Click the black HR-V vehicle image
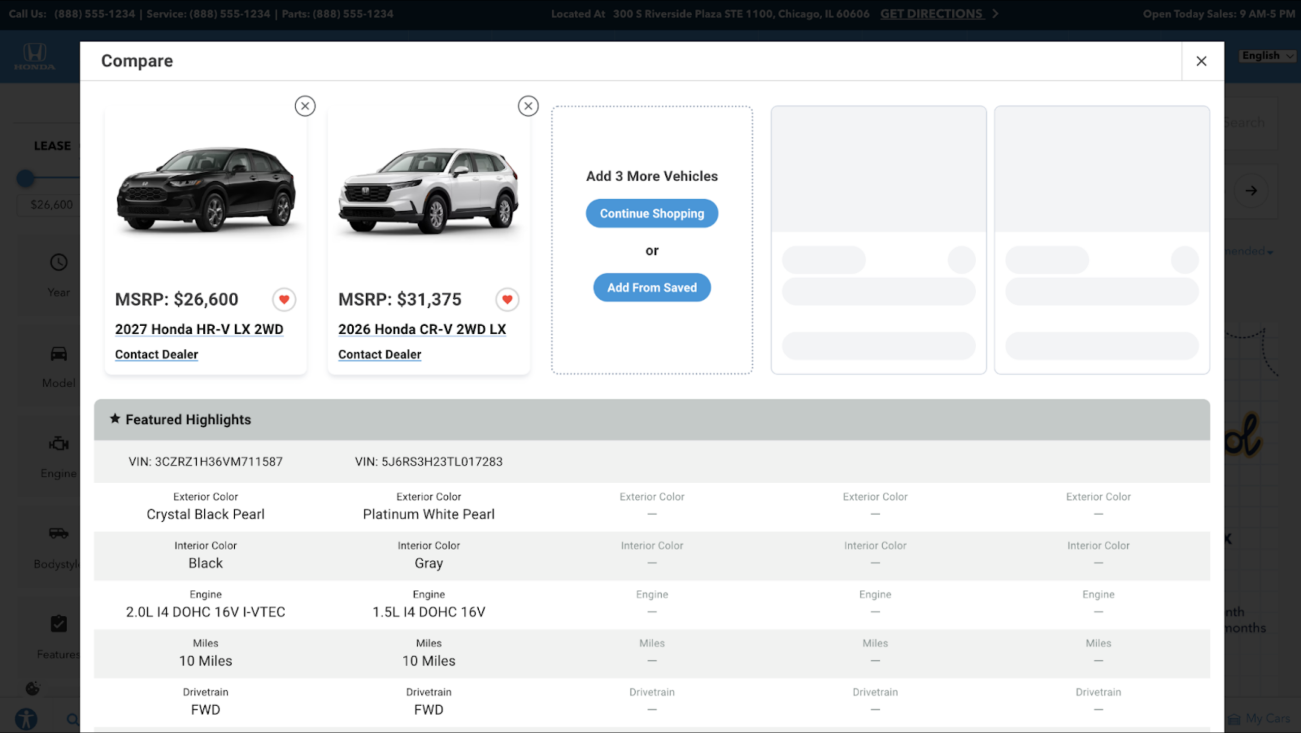Screen dimensions: 1301x733 coord(206,190)
